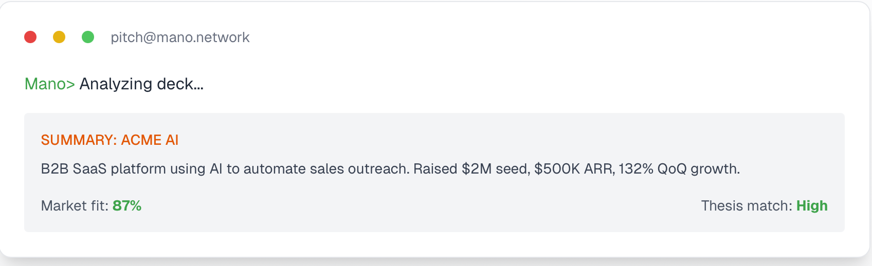Click the green High thesis match value

pos(812,206)
